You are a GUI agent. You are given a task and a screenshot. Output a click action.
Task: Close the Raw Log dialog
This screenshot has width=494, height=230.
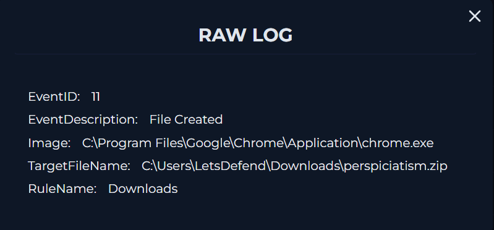tap(474, 16)
